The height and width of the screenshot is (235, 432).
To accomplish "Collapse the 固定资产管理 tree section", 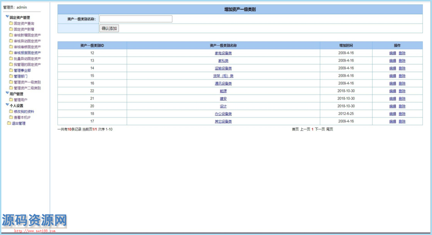I will pyautogui.click(x=7, y=17).
